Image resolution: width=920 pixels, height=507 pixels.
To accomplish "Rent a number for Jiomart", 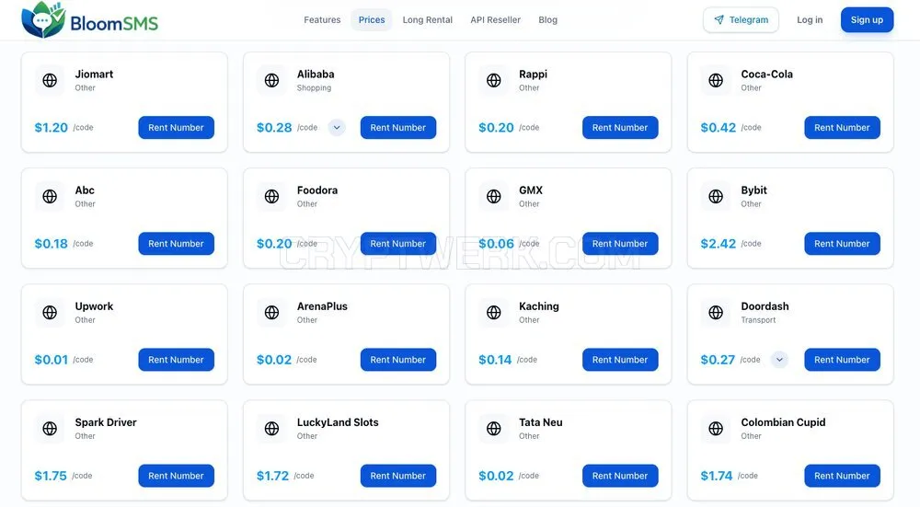I will (x=176, y=127).
